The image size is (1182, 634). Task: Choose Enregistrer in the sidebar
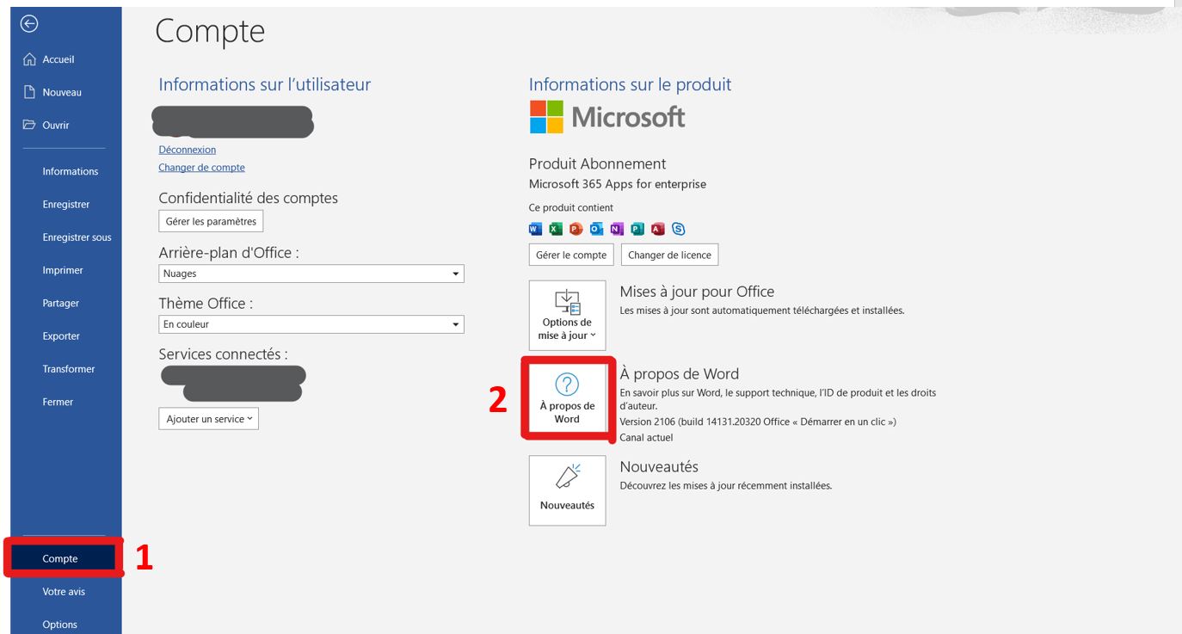(x=65, y=204)
